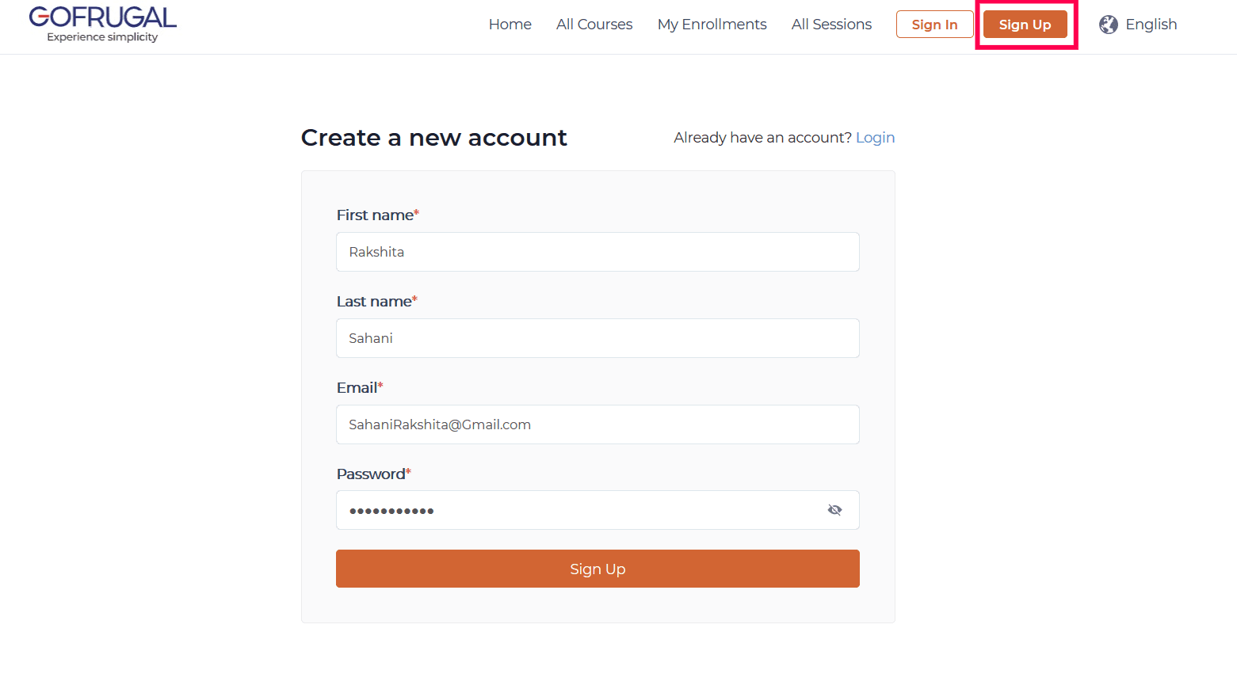Select the Email input field

(598, 424)
